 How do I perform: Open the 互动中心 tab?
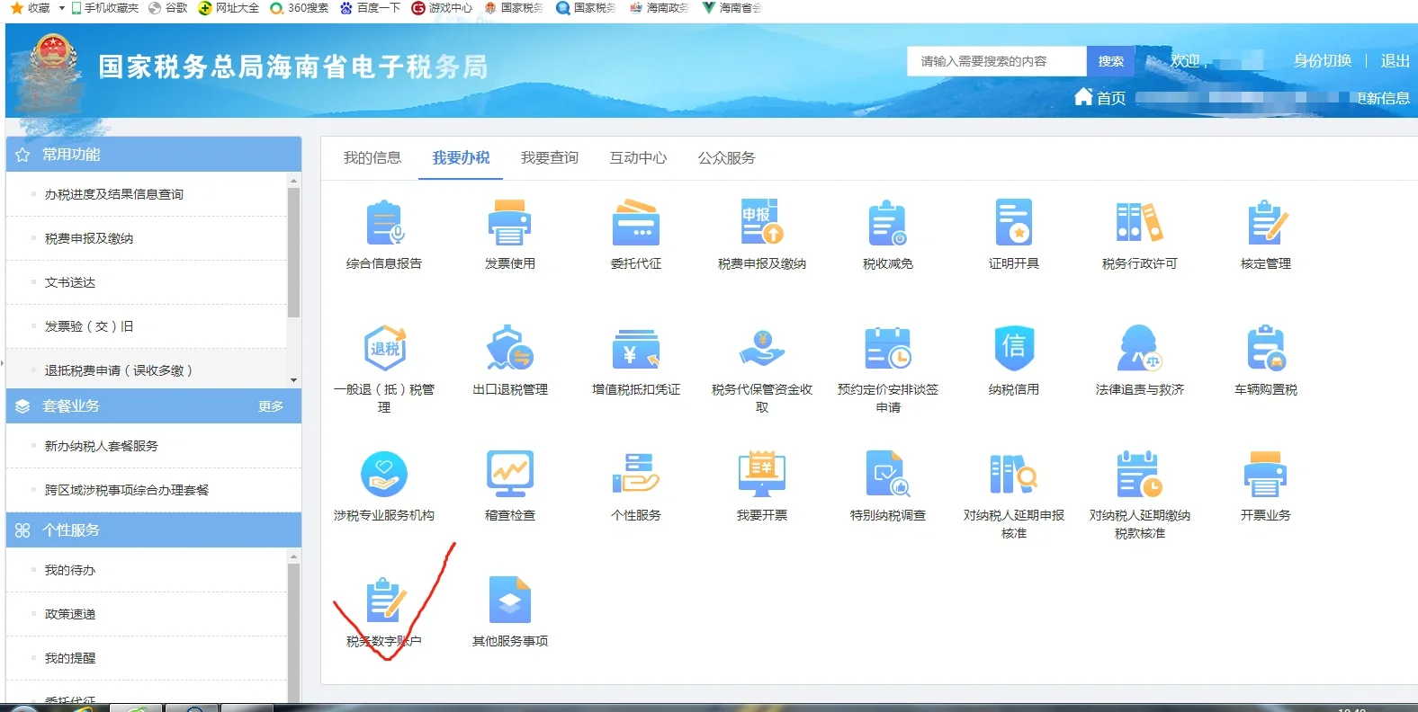(638, 157)
